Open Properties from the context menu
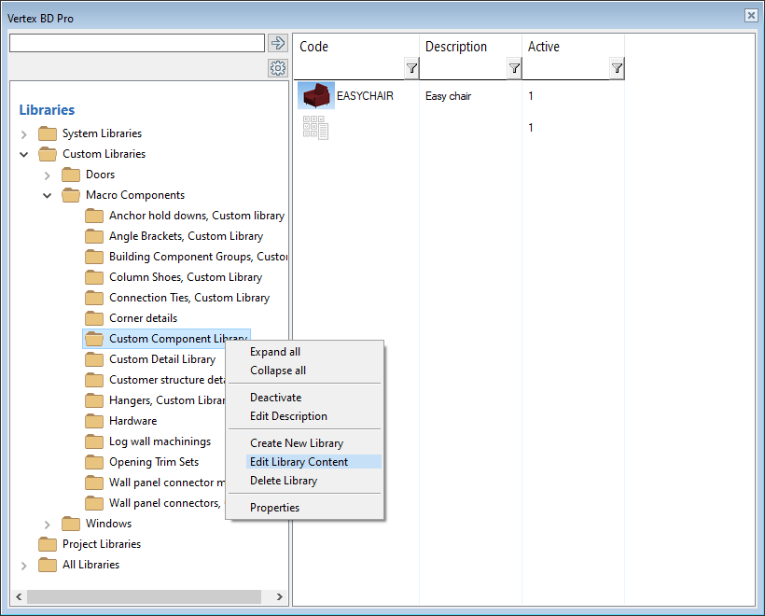 click(274, 508)
